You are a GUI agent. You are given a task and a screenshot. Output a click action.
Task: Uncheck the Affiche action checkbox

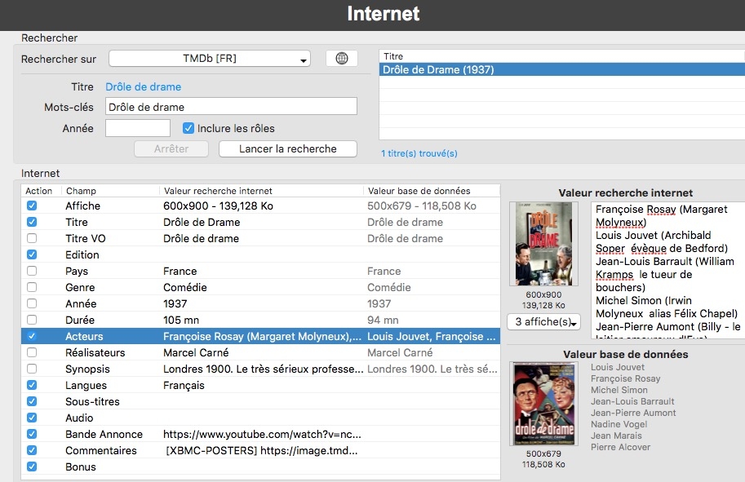tap(32, 206)
